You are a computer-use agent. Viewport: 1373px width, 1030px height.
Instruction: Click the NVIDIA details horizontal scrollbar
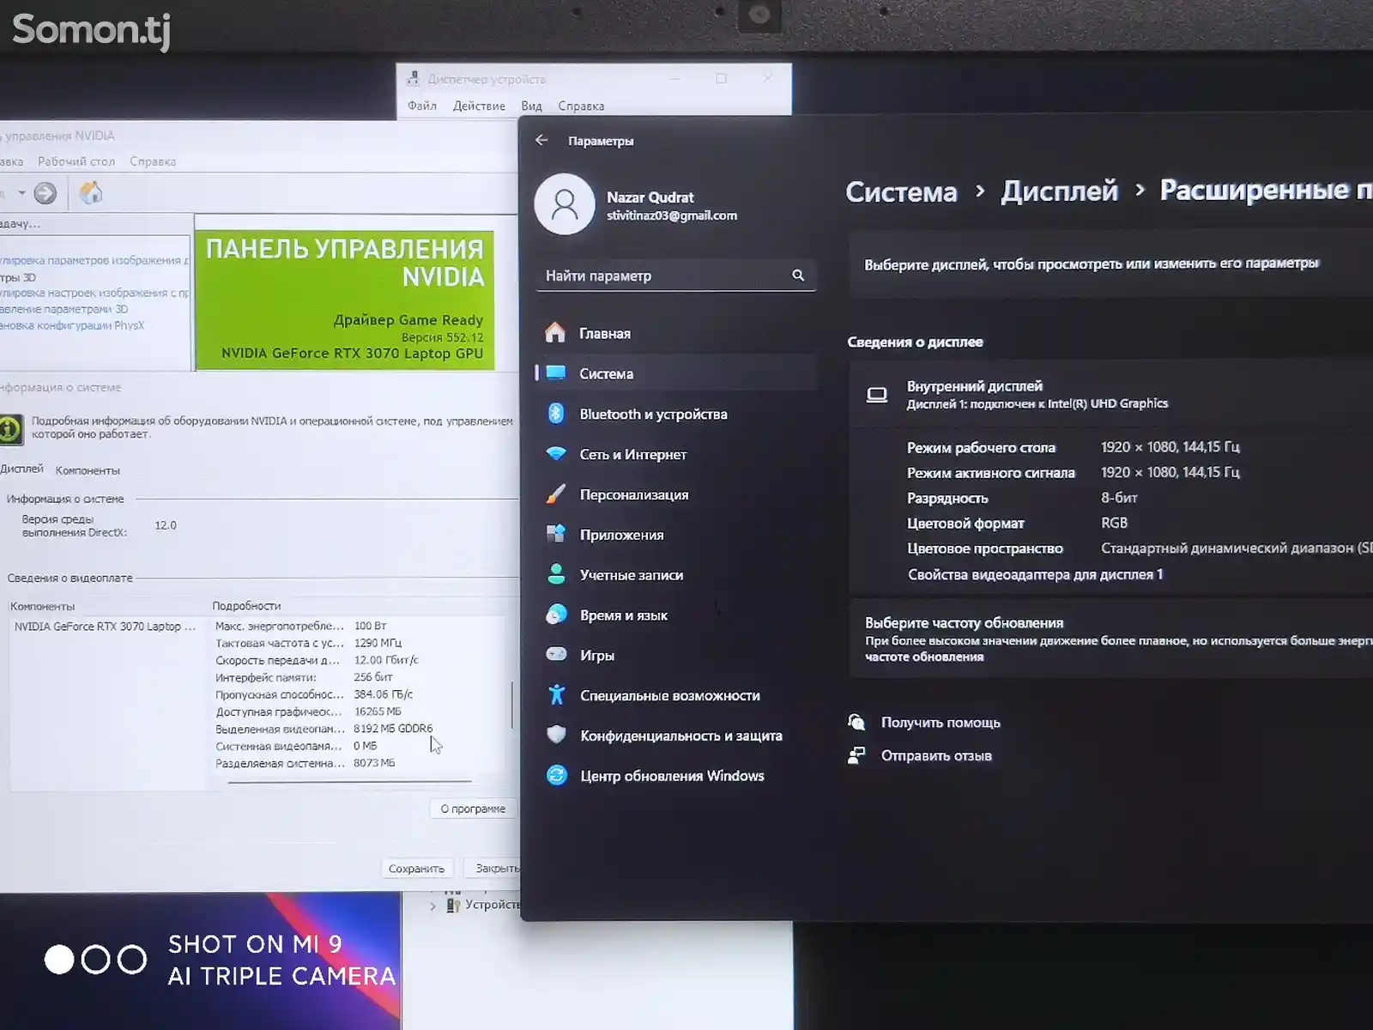(349, 782)
